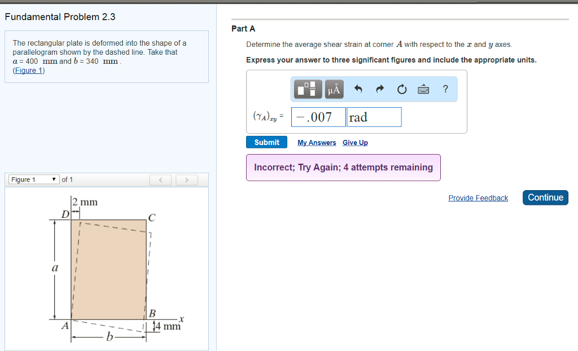The image size is (578, 351).
Task: Click the µÅ units icon
Action: pyautogui.click(x=332, y=89)
